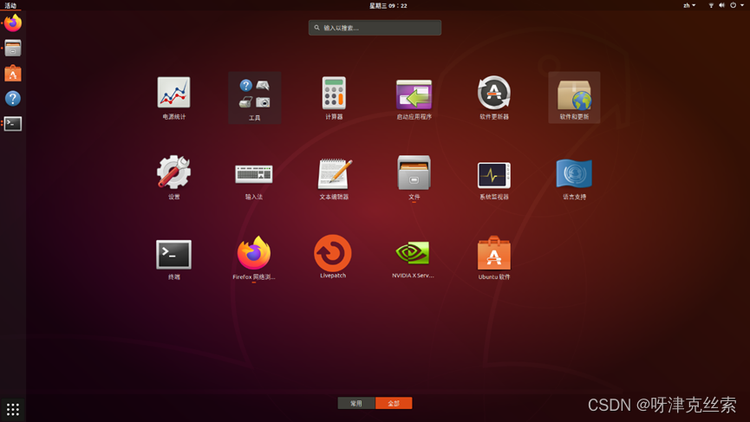Click the Activities (活动) button
The height and width of the screenshot is (422, 750).
(x=10, y=5)
